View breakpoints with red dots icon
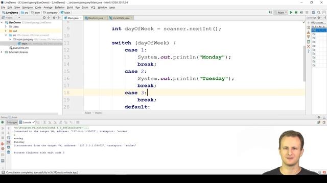327x183 pixels. (x=3, y=144)
